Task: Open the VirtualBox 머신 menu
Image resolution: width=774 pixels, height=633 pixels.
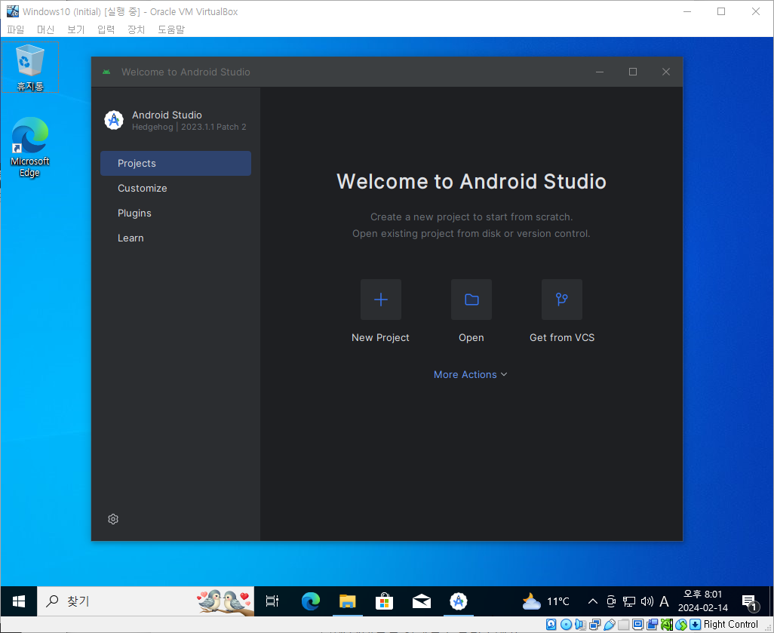Action: coord(45,29)
